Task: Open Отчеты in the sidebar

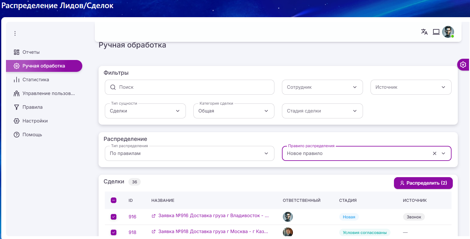Action: (x=31, y=52)
